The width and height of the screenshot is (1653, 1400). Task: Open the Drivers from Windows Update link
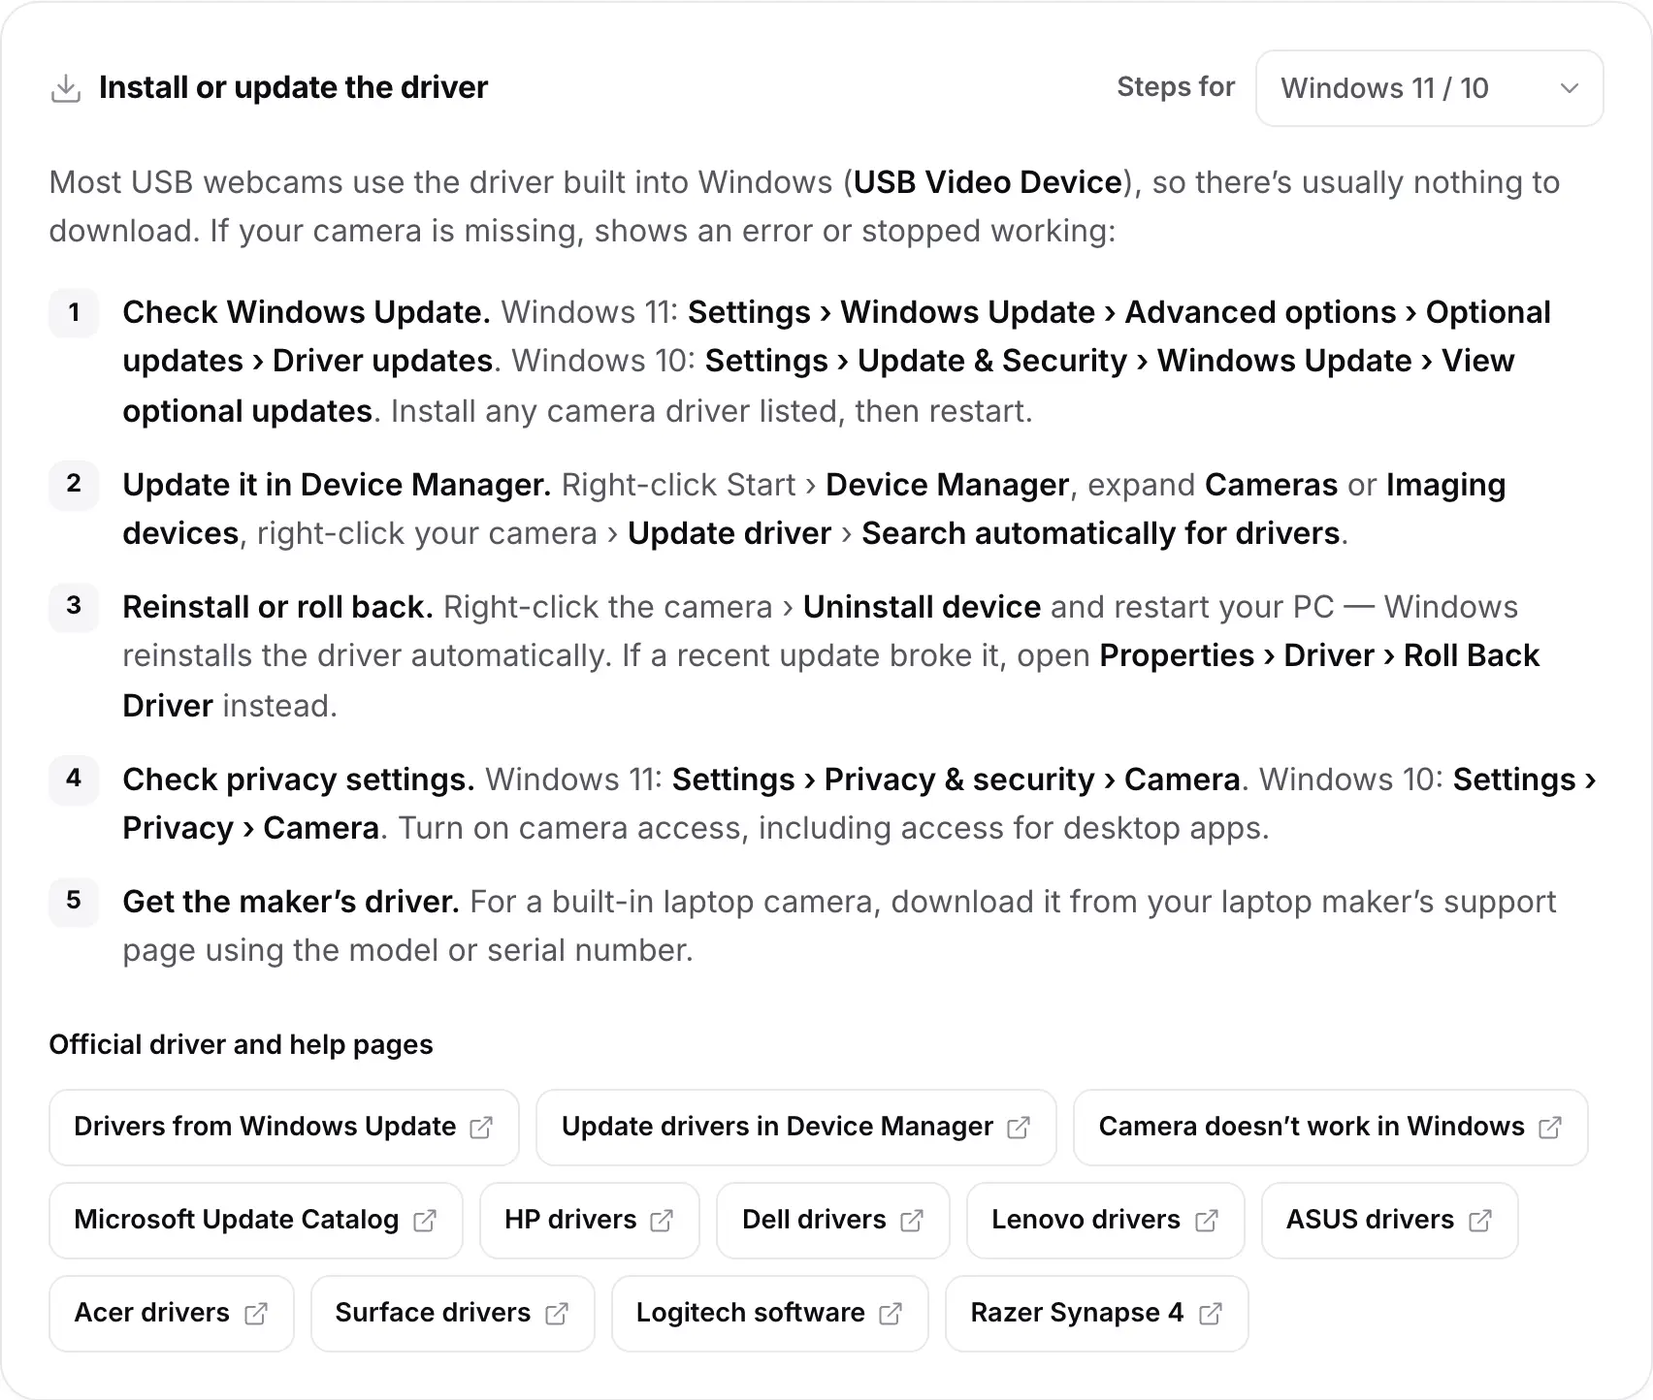tap(284, 1127)
